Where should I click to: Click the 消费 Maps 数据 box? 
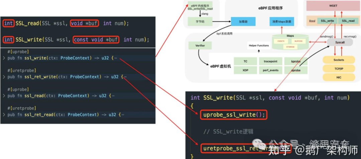(x=282, y=22)
